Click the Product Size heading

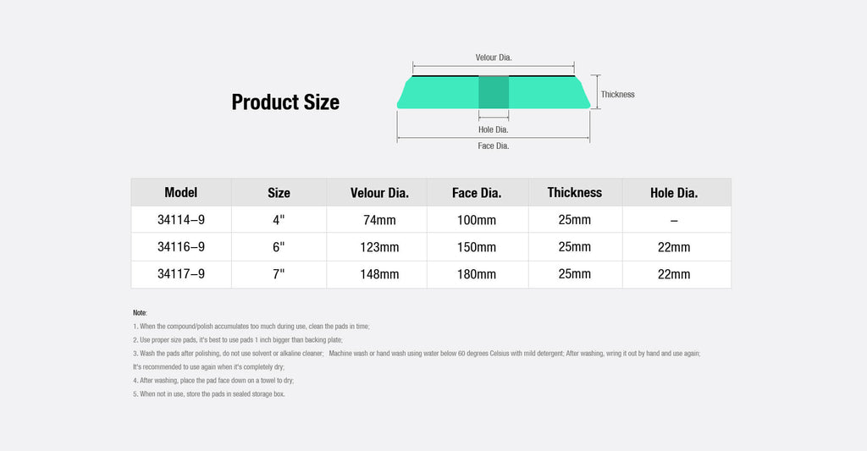[285, 102]
